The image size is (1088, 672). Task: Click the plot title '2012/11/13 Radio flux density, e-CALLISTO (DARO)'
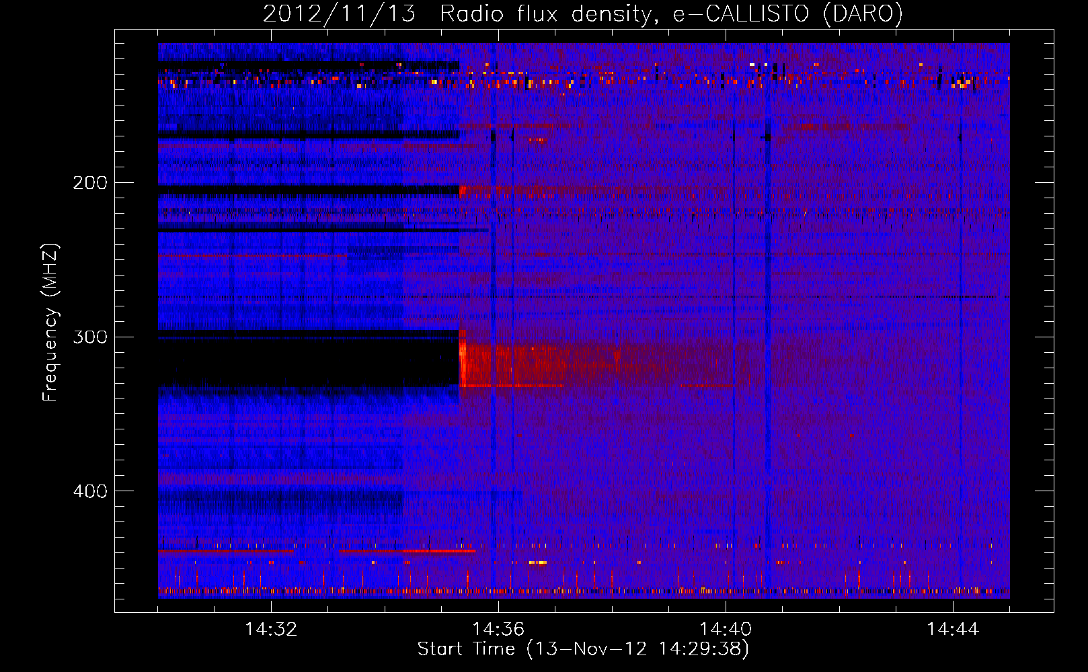(583, 14)
